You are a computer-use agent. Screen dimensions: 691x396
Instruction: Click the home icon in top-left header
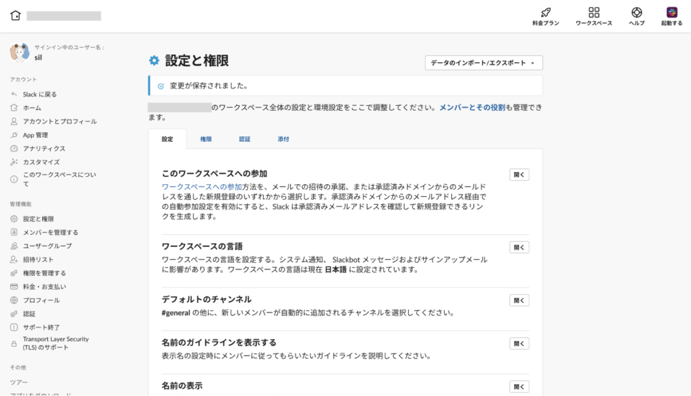(x=16, y=16)
